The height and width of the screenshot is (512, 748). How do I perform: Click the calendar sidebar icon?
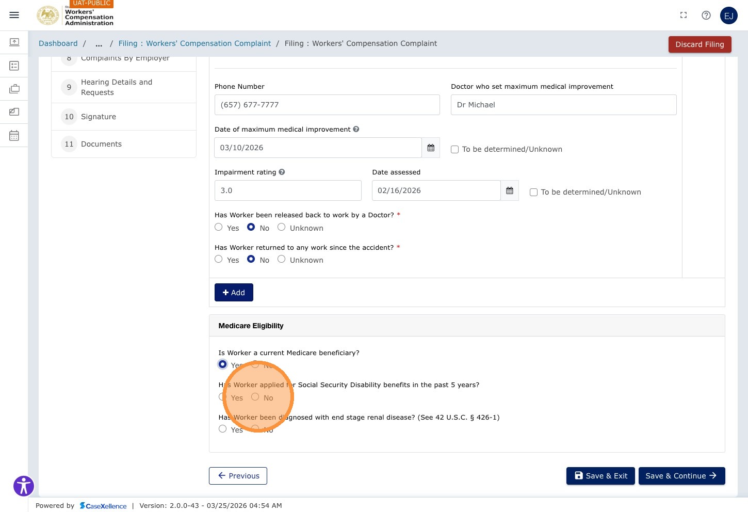[14, 136]
